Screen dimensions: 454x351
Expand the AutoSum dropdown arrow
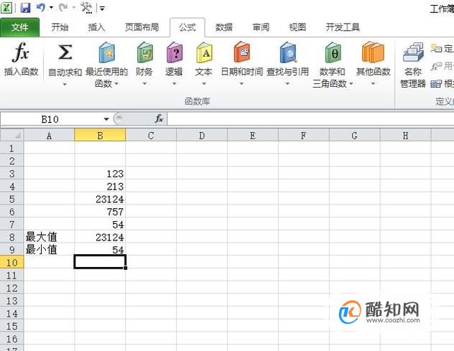(x=65, y=84)
